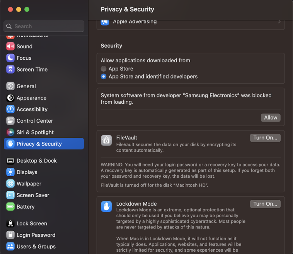The height and width of the screenshot is (254, 293).
Task: Click the Appearance icon in sidebar
Action: coord(10,98)
